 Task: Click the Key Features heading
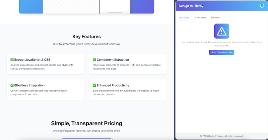pos(86,37)
